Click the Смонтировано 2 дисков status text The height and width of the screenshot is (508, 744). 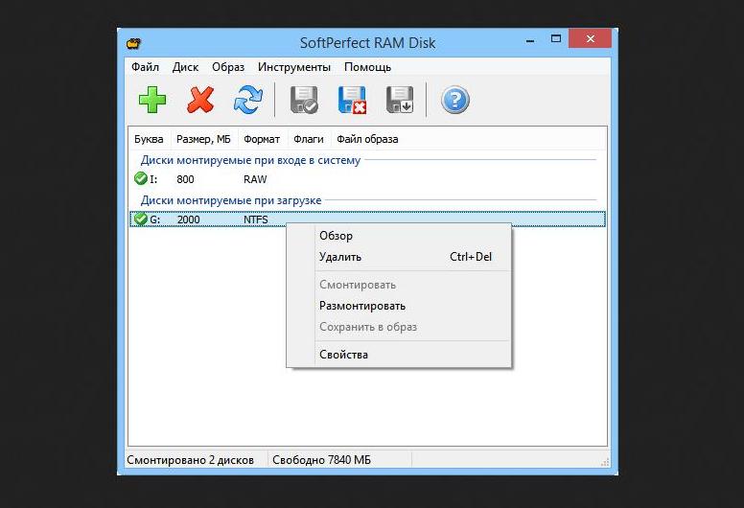[190, 460]
